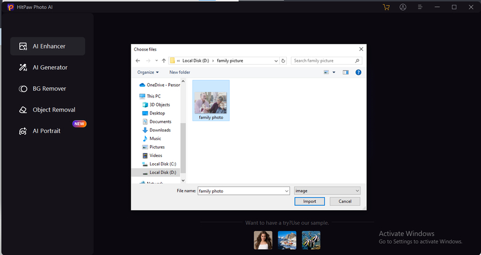Open recent locations dropdown arrow
481x255 pixels.
(156, 61)
